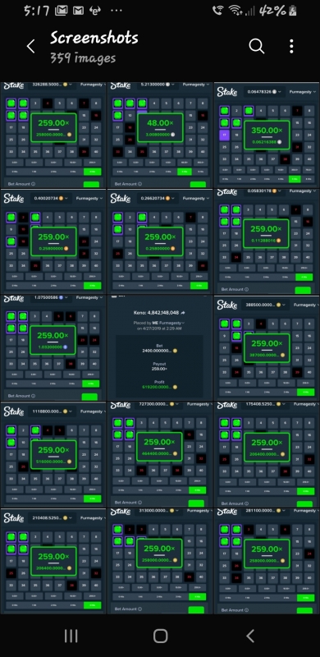Screen dimensions: 320x657
Task: Open the 48.00× Keno result screenshot
Action: coord(160,135)
